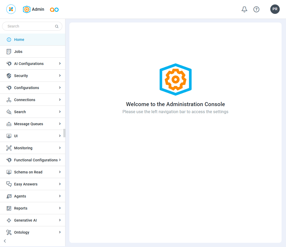286x247 pixels.
Task: Expand the Message Queues chevron
Action: (x=60, y=124)
